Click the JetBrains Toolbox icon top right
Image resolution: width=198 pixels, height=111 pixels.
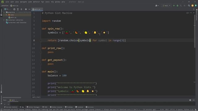[x=196, y=6]
